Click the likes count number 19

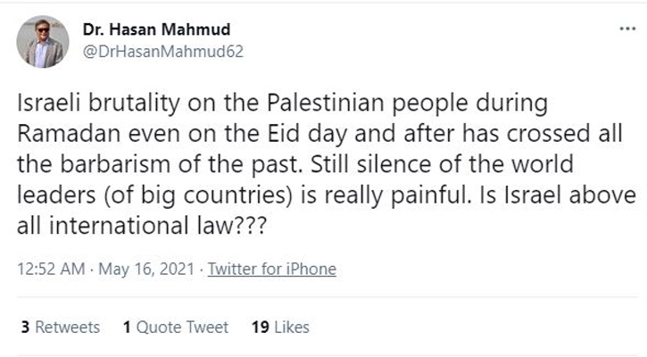pos(261,328)
